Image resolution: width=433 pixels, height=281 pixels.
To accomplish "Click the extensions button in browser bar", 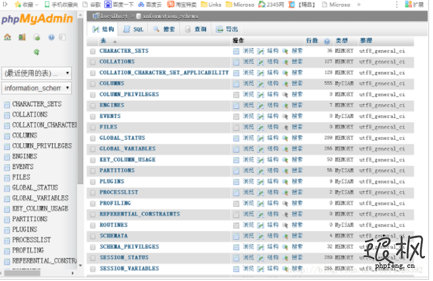I will click(414, 5).
